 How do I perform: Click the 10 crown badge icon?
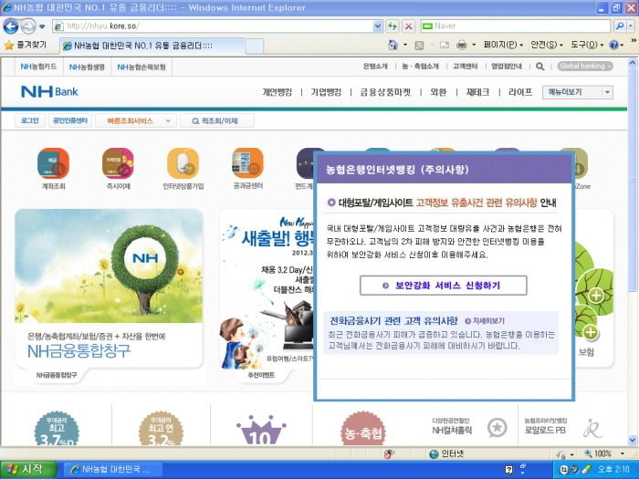(261, 431)
